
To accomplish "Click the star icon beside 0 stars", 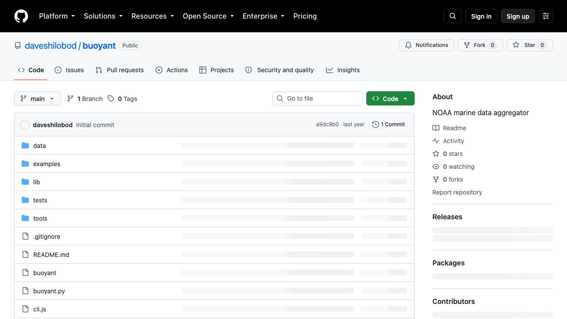I will pos(436,154).
